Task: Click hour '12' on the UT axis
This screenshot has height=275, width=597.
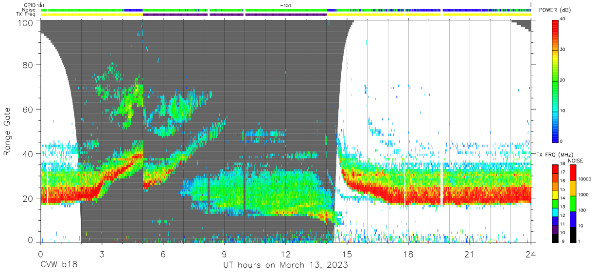Action: 286,254
